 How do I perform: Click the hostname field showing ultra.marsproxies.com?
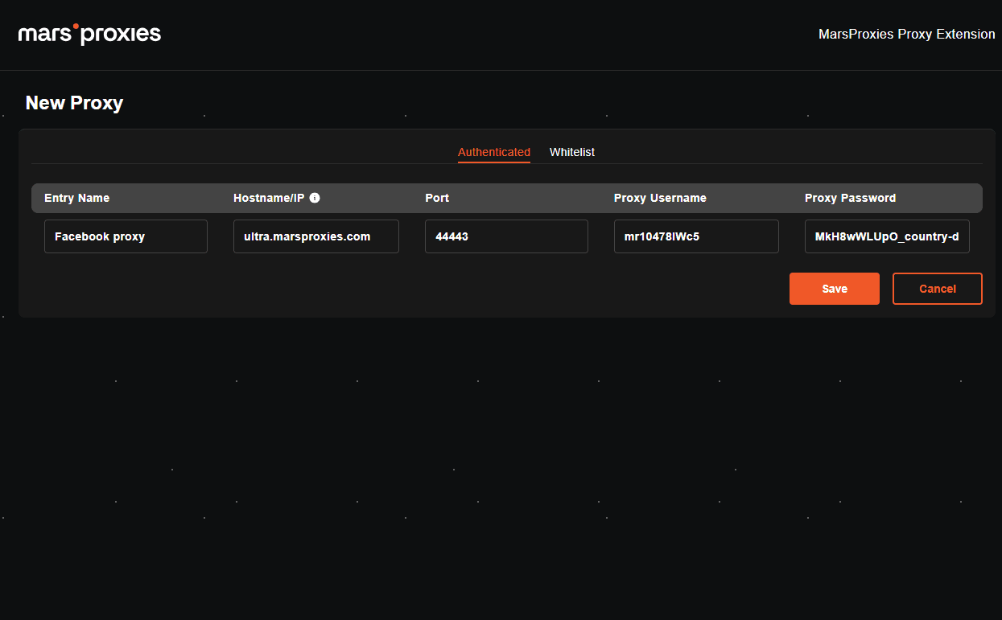(315, 236)
